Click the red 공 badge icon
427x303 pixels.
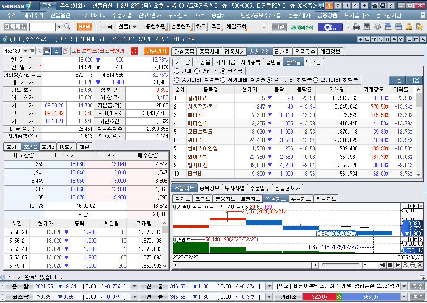coord(134,51)
